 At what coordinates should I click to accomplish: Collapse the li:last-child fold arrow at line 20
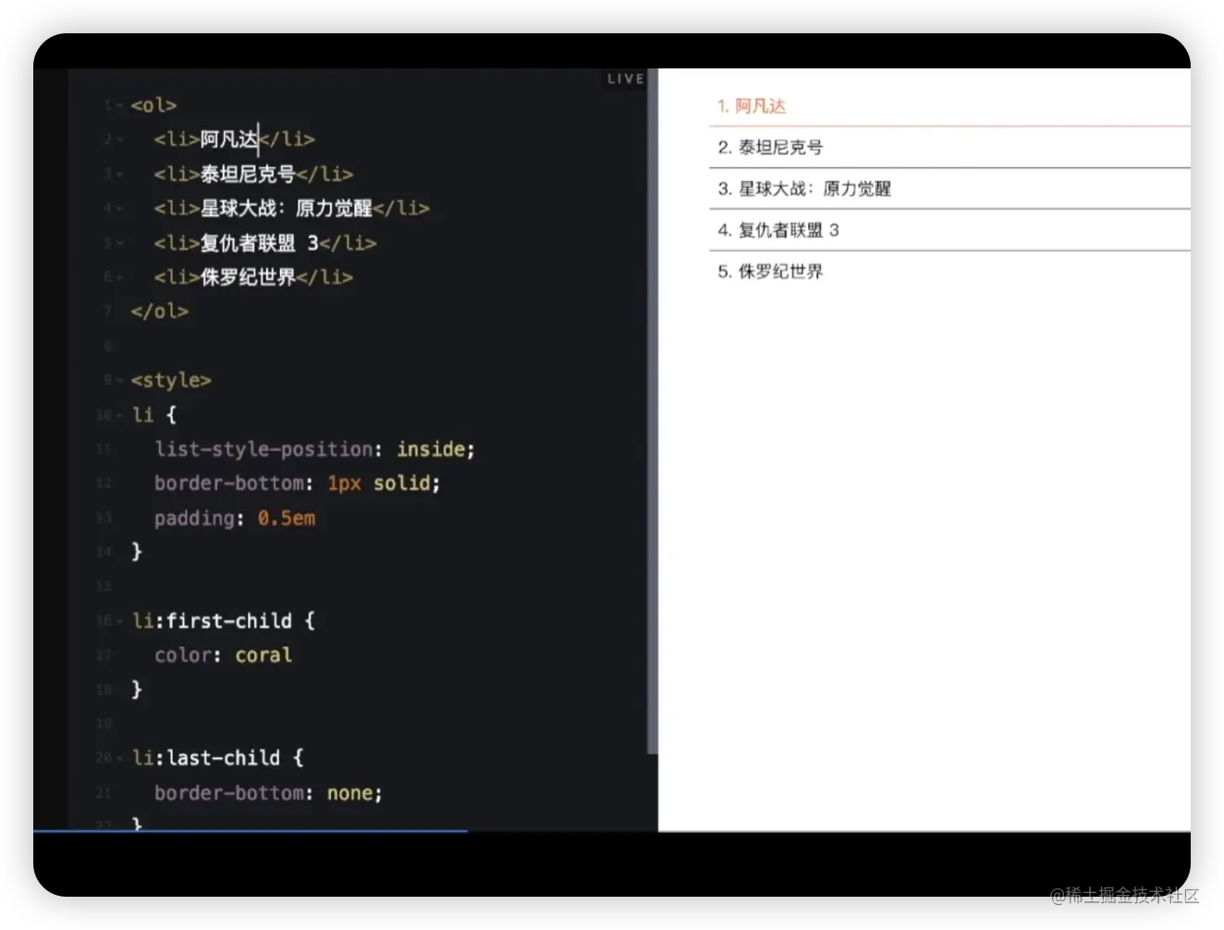120,758
